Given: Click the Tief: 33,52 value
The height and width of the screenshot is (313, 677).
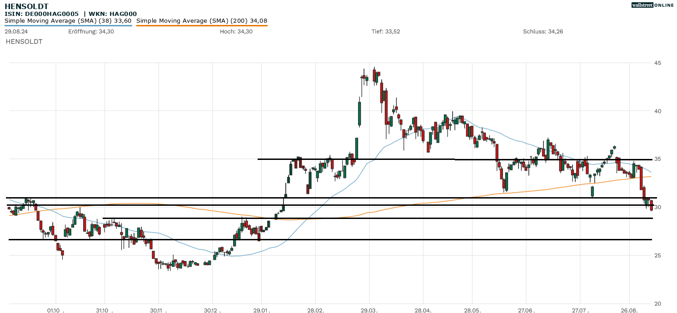Looking at the screenshot, I should (x=385, y=31).
